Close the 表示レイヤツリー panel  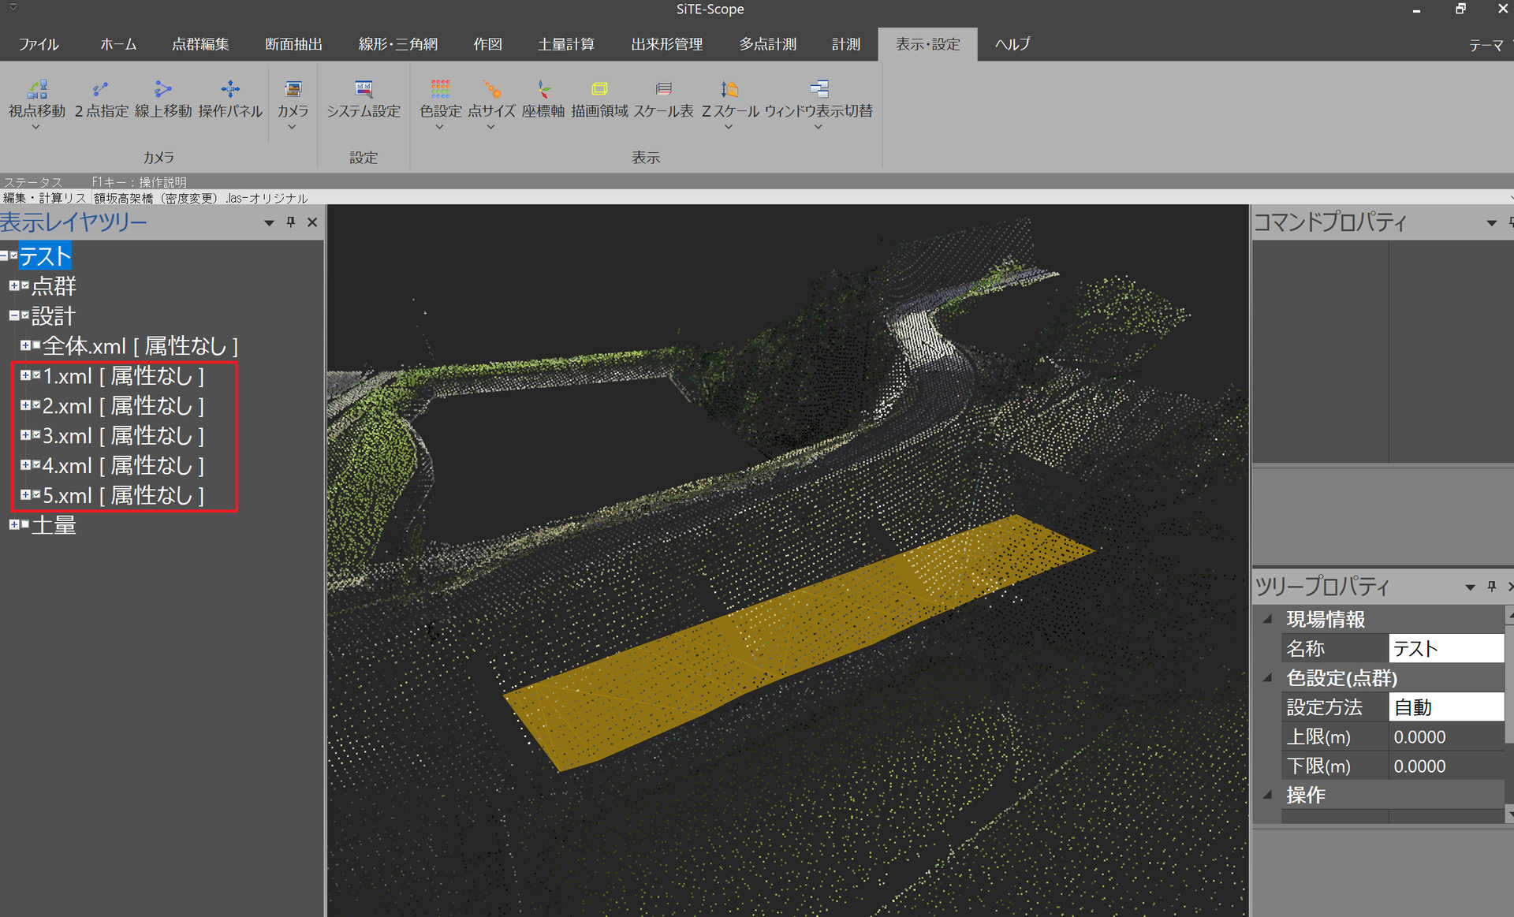click(312, 222)
